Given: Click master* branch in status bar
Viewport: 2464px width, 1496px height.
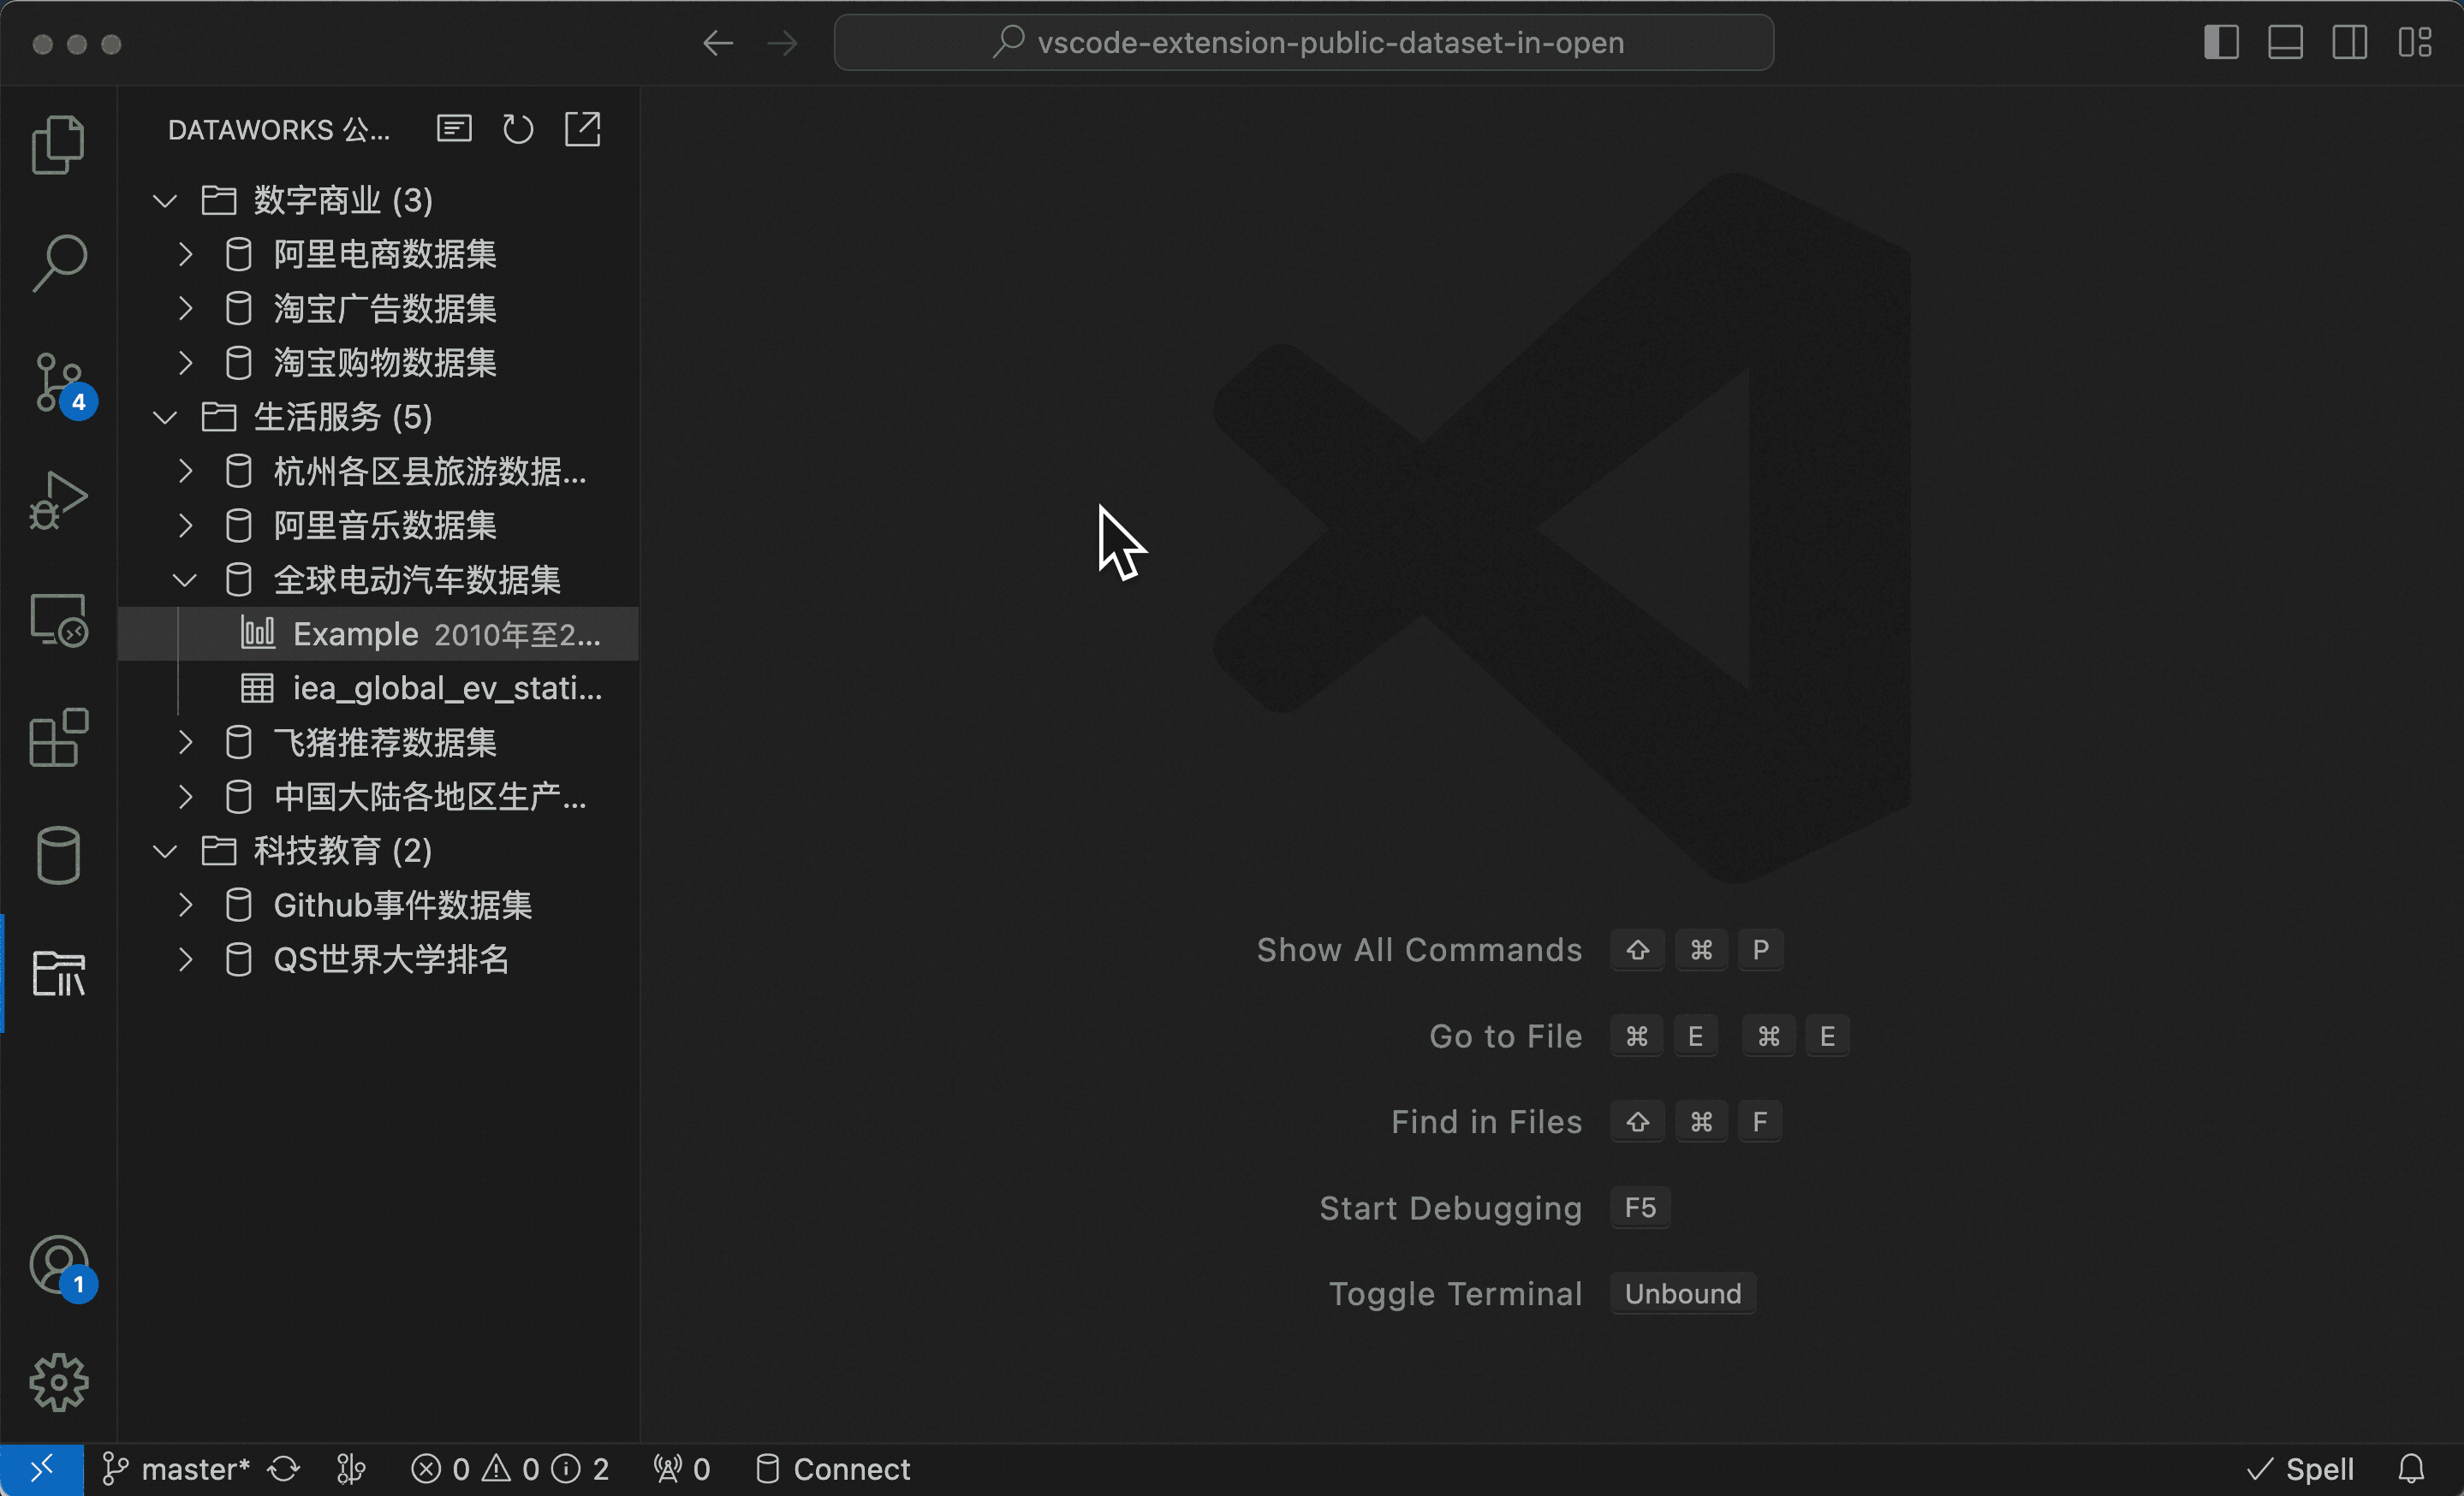Looking at the screenshot, I should click(176, 1469).
